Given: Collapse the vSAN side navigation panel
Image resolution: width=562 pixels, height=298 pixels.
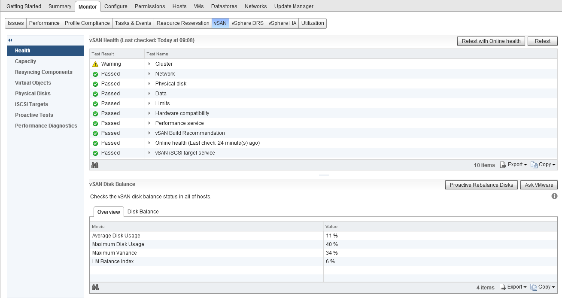Looking at the screenshot, I should [10, 40].
